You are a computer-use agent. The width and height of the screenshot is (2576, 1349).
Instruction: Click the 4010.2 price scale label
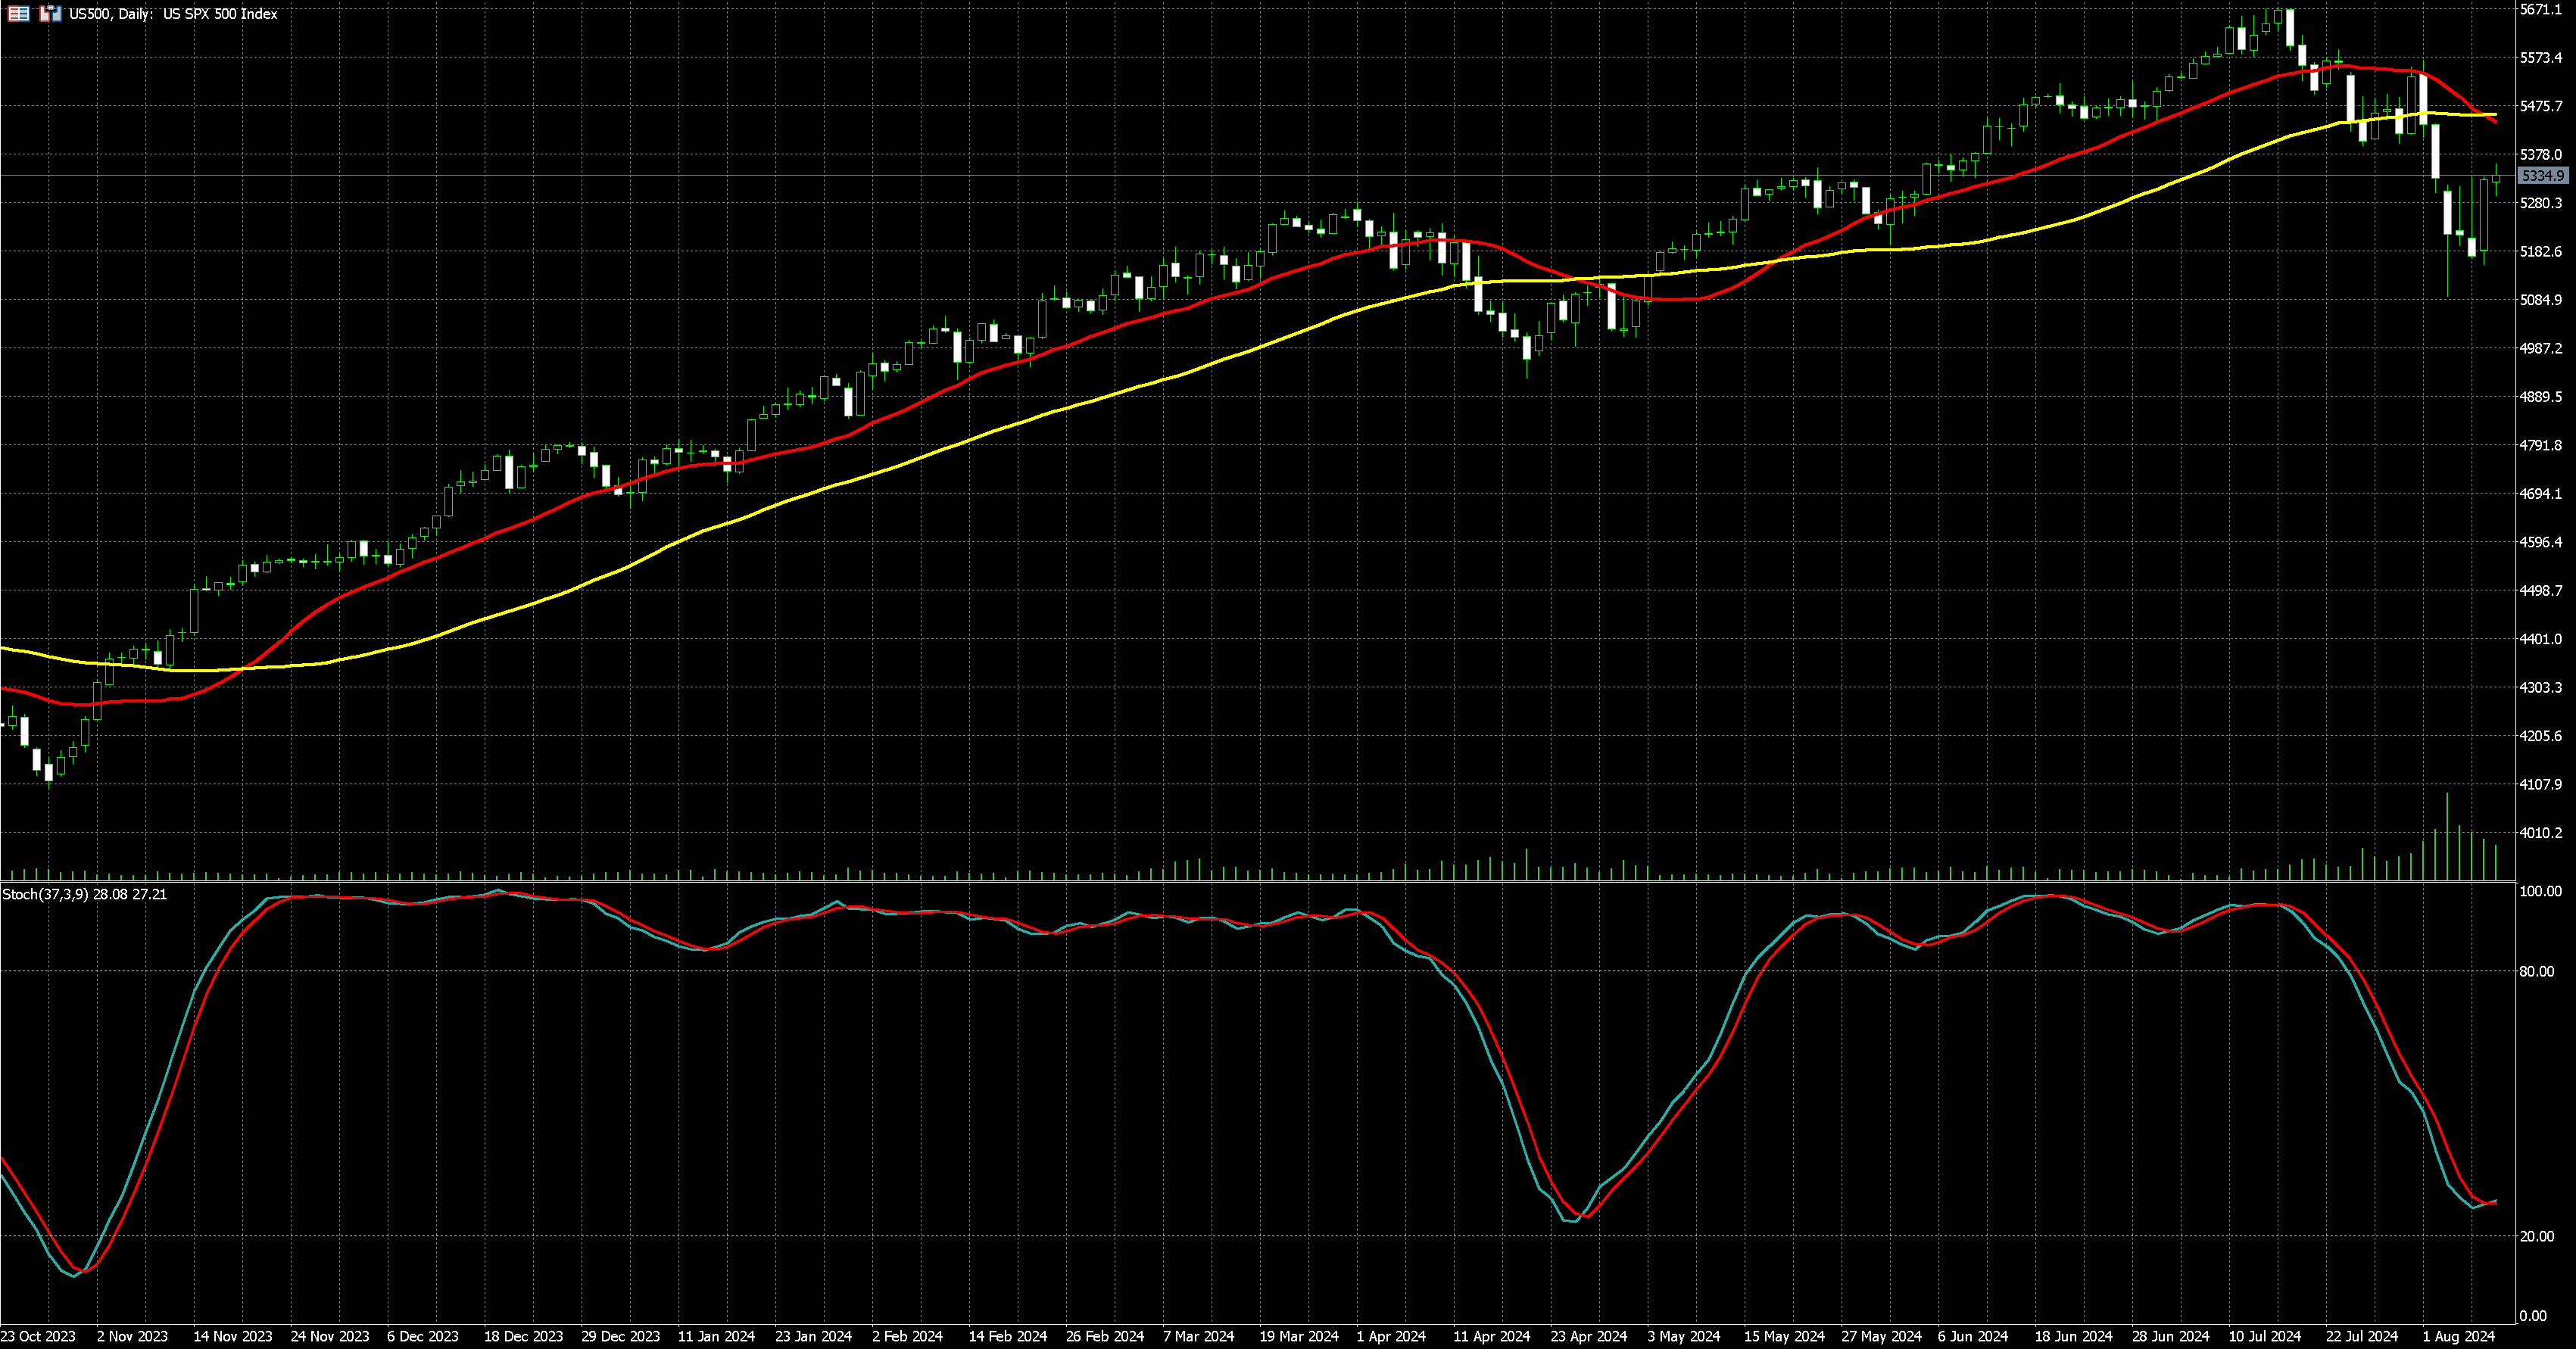coord(2540,833)
